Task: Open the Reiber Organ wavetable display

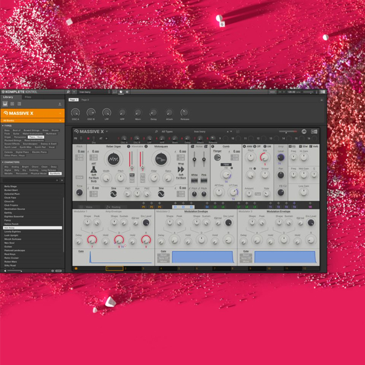Action: tap(113, 159)
